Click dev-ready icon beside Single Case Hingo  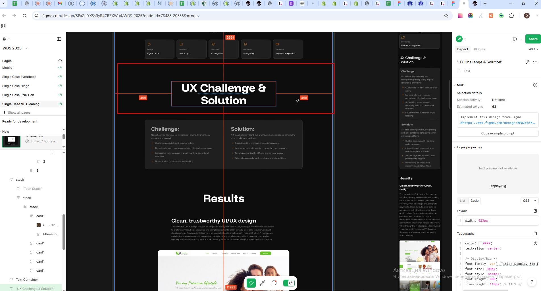pos(60,86)
